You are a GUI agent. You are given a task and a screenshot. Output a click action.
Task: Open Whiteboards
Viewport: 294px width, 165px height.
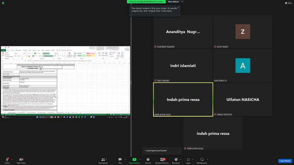coord(202,160)
